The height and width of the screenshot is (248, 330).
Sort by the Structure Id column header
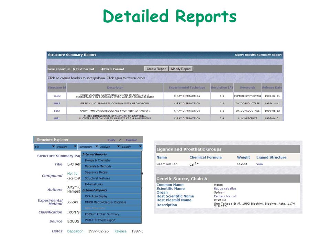pos(57,87)
